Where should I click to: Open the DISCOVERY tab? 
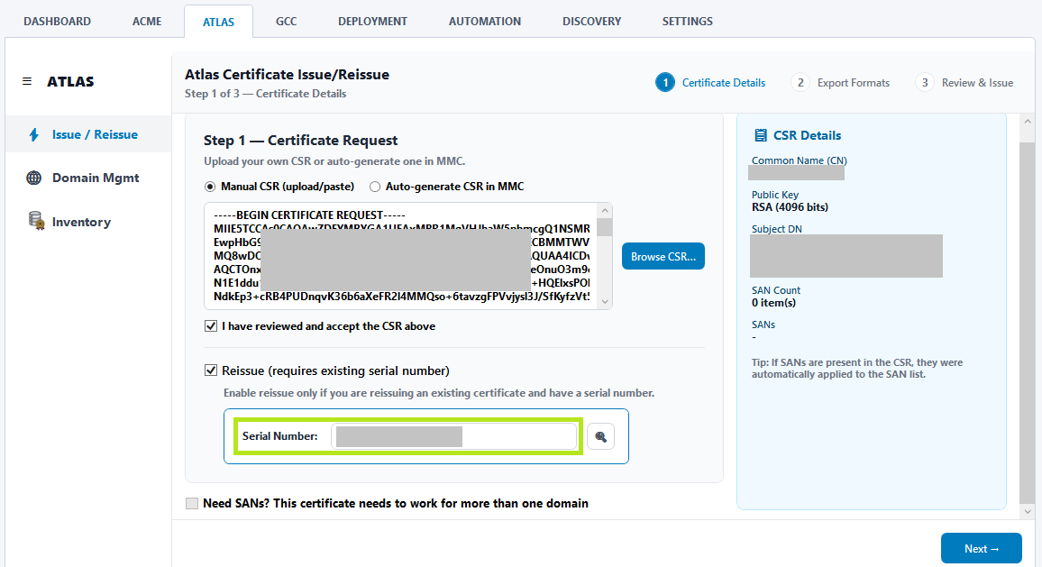coord(592,22)
